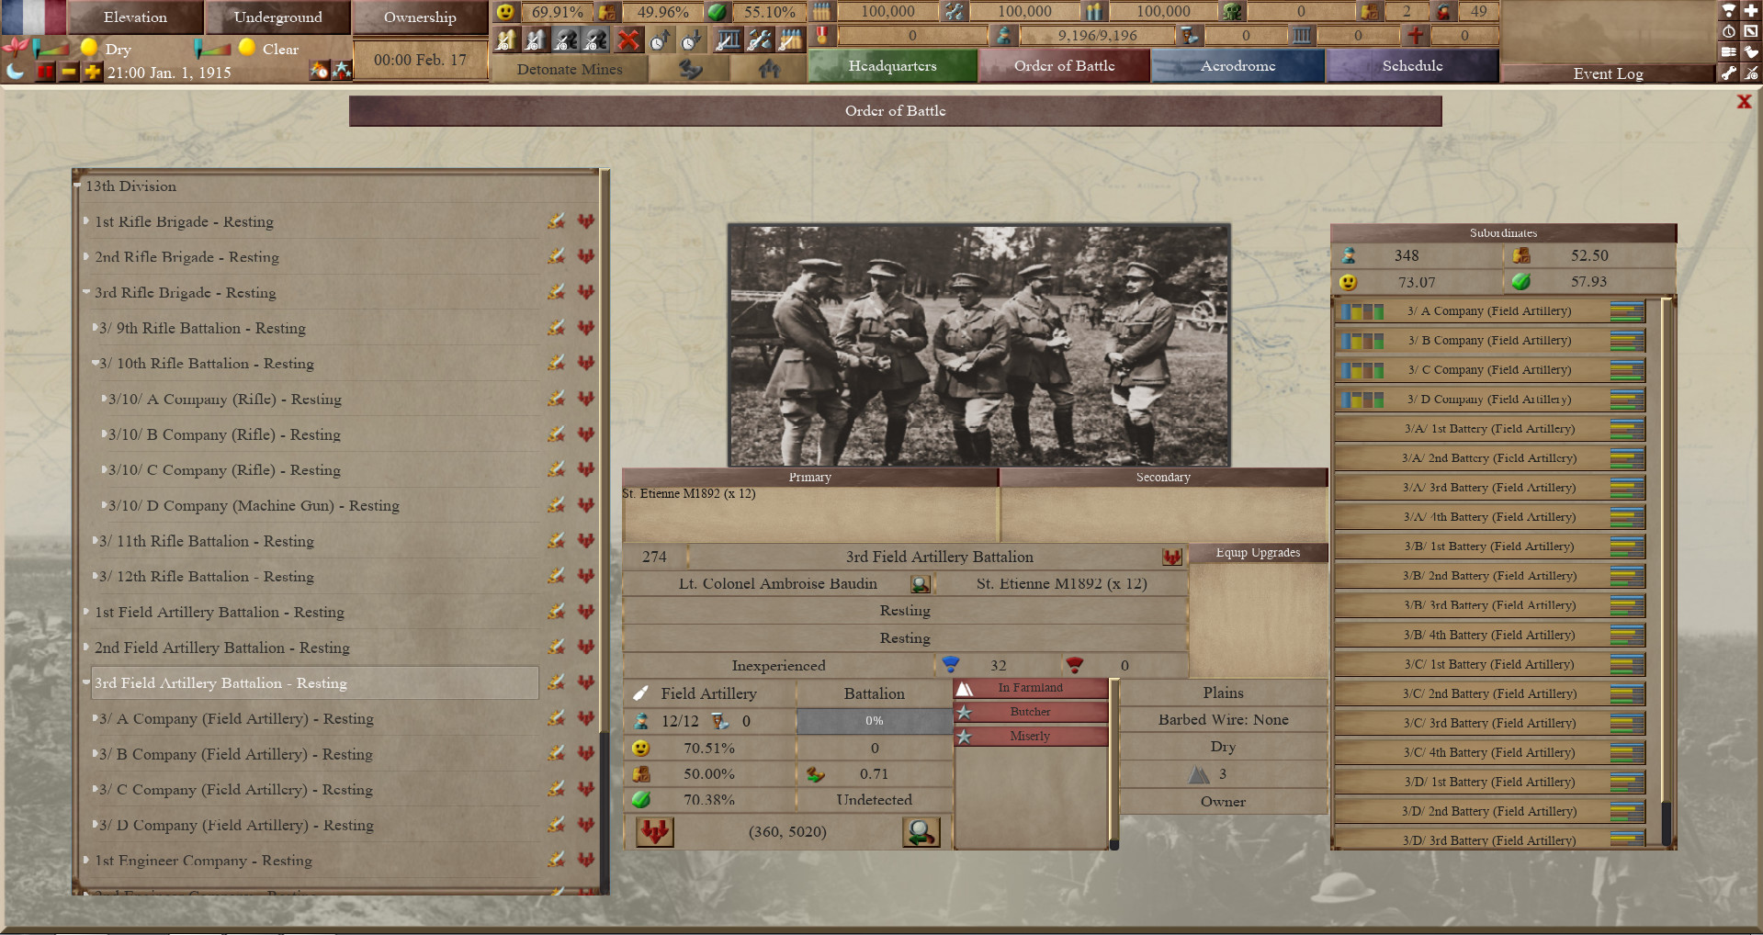Switch to the Aerodrome tab
This screenshot has height=935, width=1763.
1237,66
